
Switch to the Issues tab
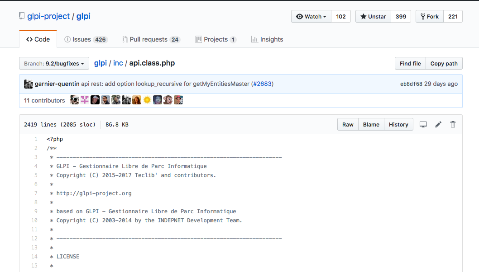point(86,39)
